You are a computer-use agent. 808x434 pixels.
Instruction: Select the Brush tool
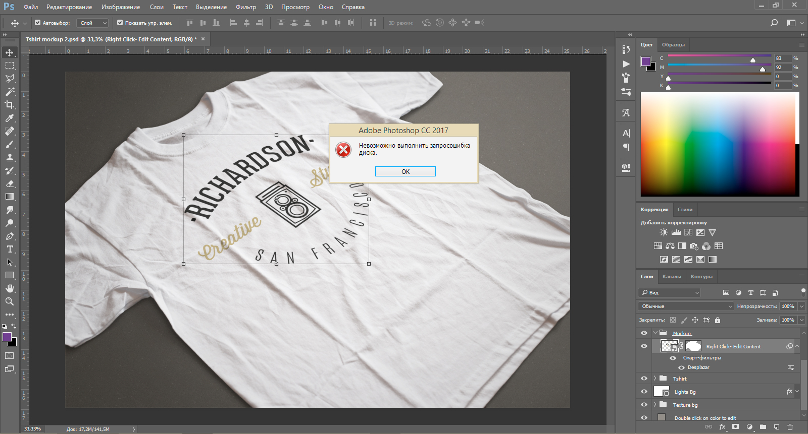[10, 144]
